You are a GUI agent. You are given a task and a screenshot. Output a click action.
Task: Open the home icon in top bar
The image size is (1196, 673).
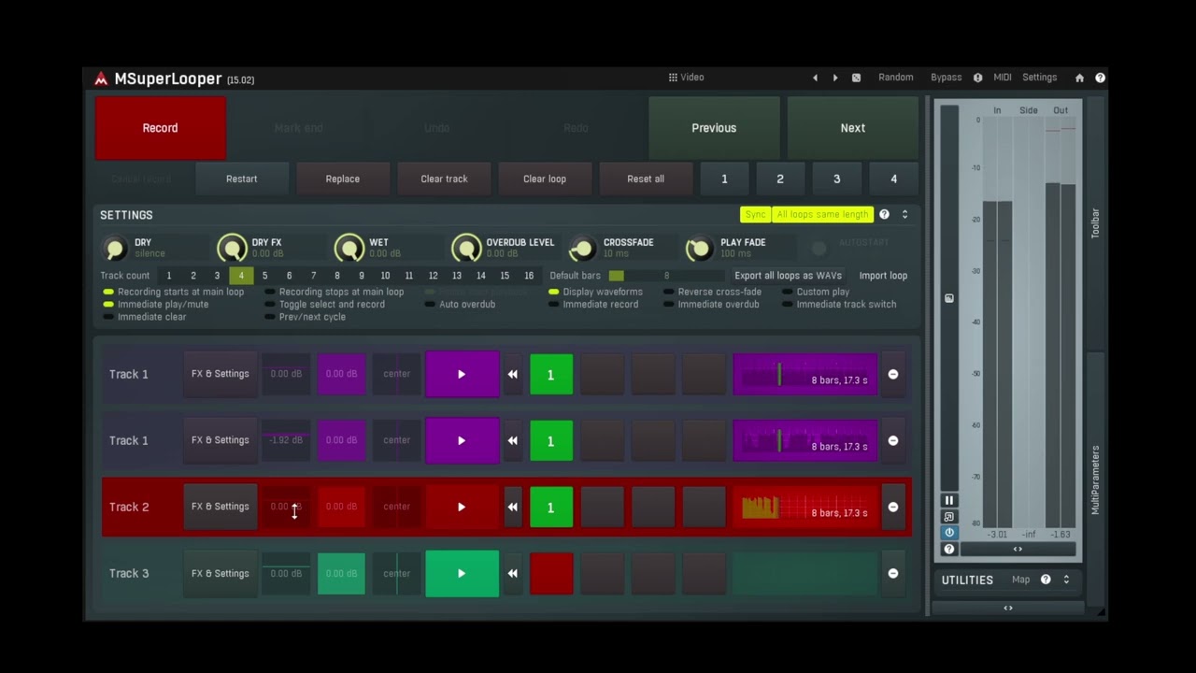pyautogui.click(x=1079, y=78)
